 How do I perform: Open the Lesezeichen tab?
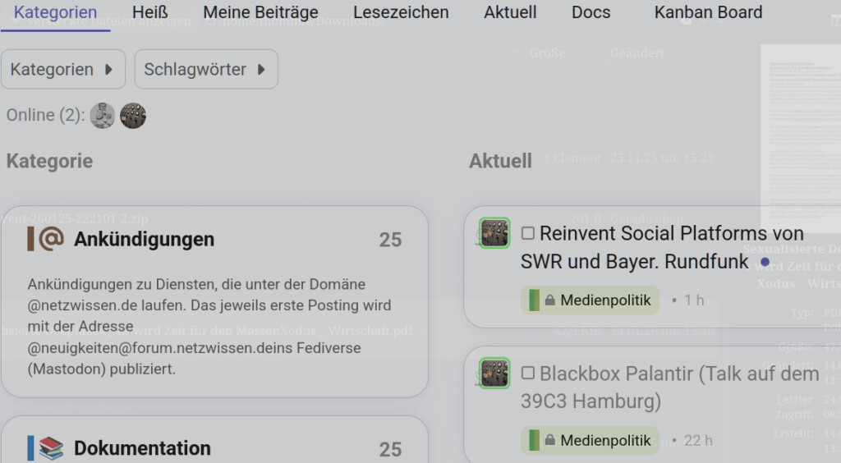[x=401, y=12]
